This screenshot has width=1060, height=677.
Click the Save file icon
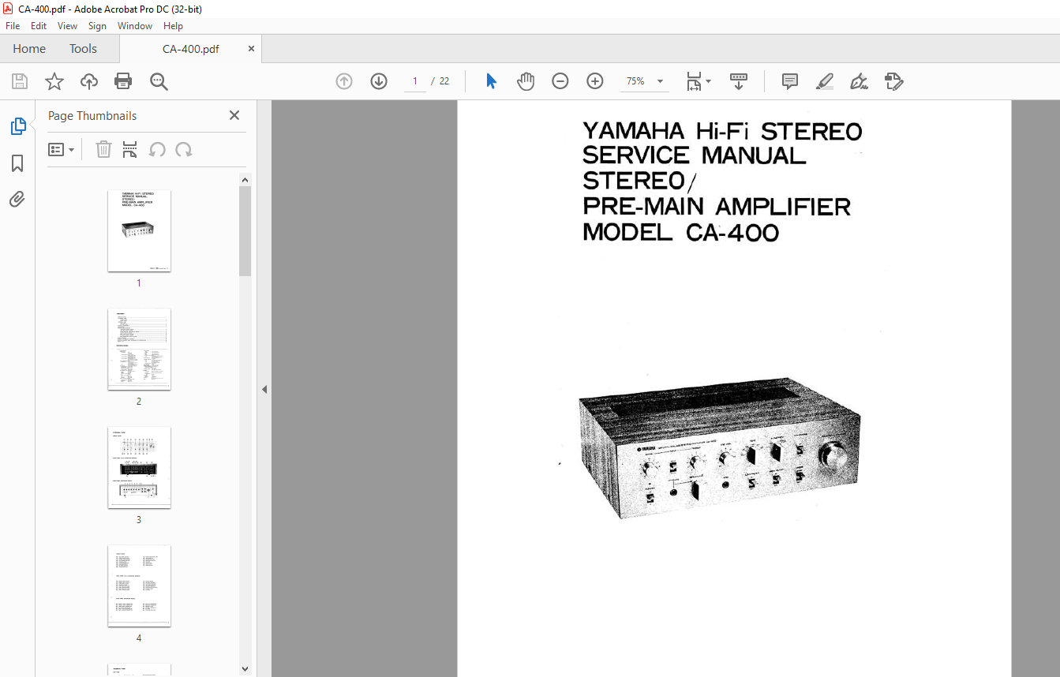point(20,81)
